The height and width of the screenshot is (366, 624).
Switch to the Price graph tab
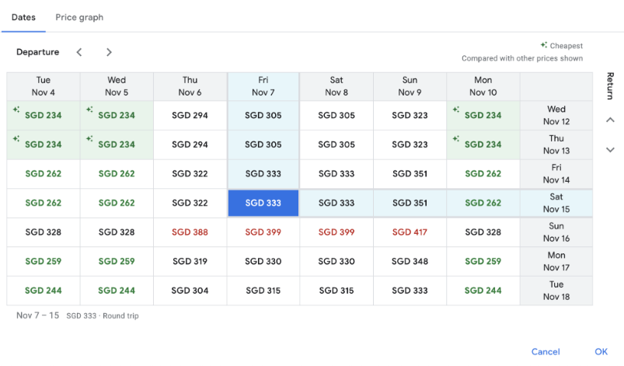tap(79, 17)
